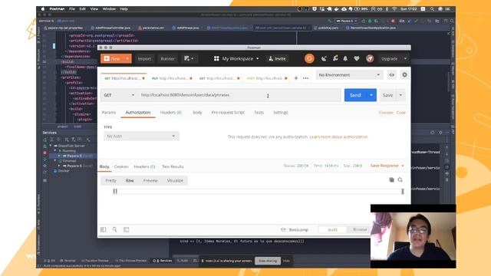Open the user avatar menu in Postman
491x276 pixels.
(370, 58)
